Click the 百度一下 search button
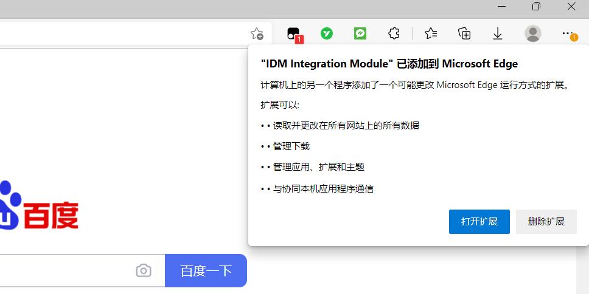 pyautogui.click(x=206, y=270)
